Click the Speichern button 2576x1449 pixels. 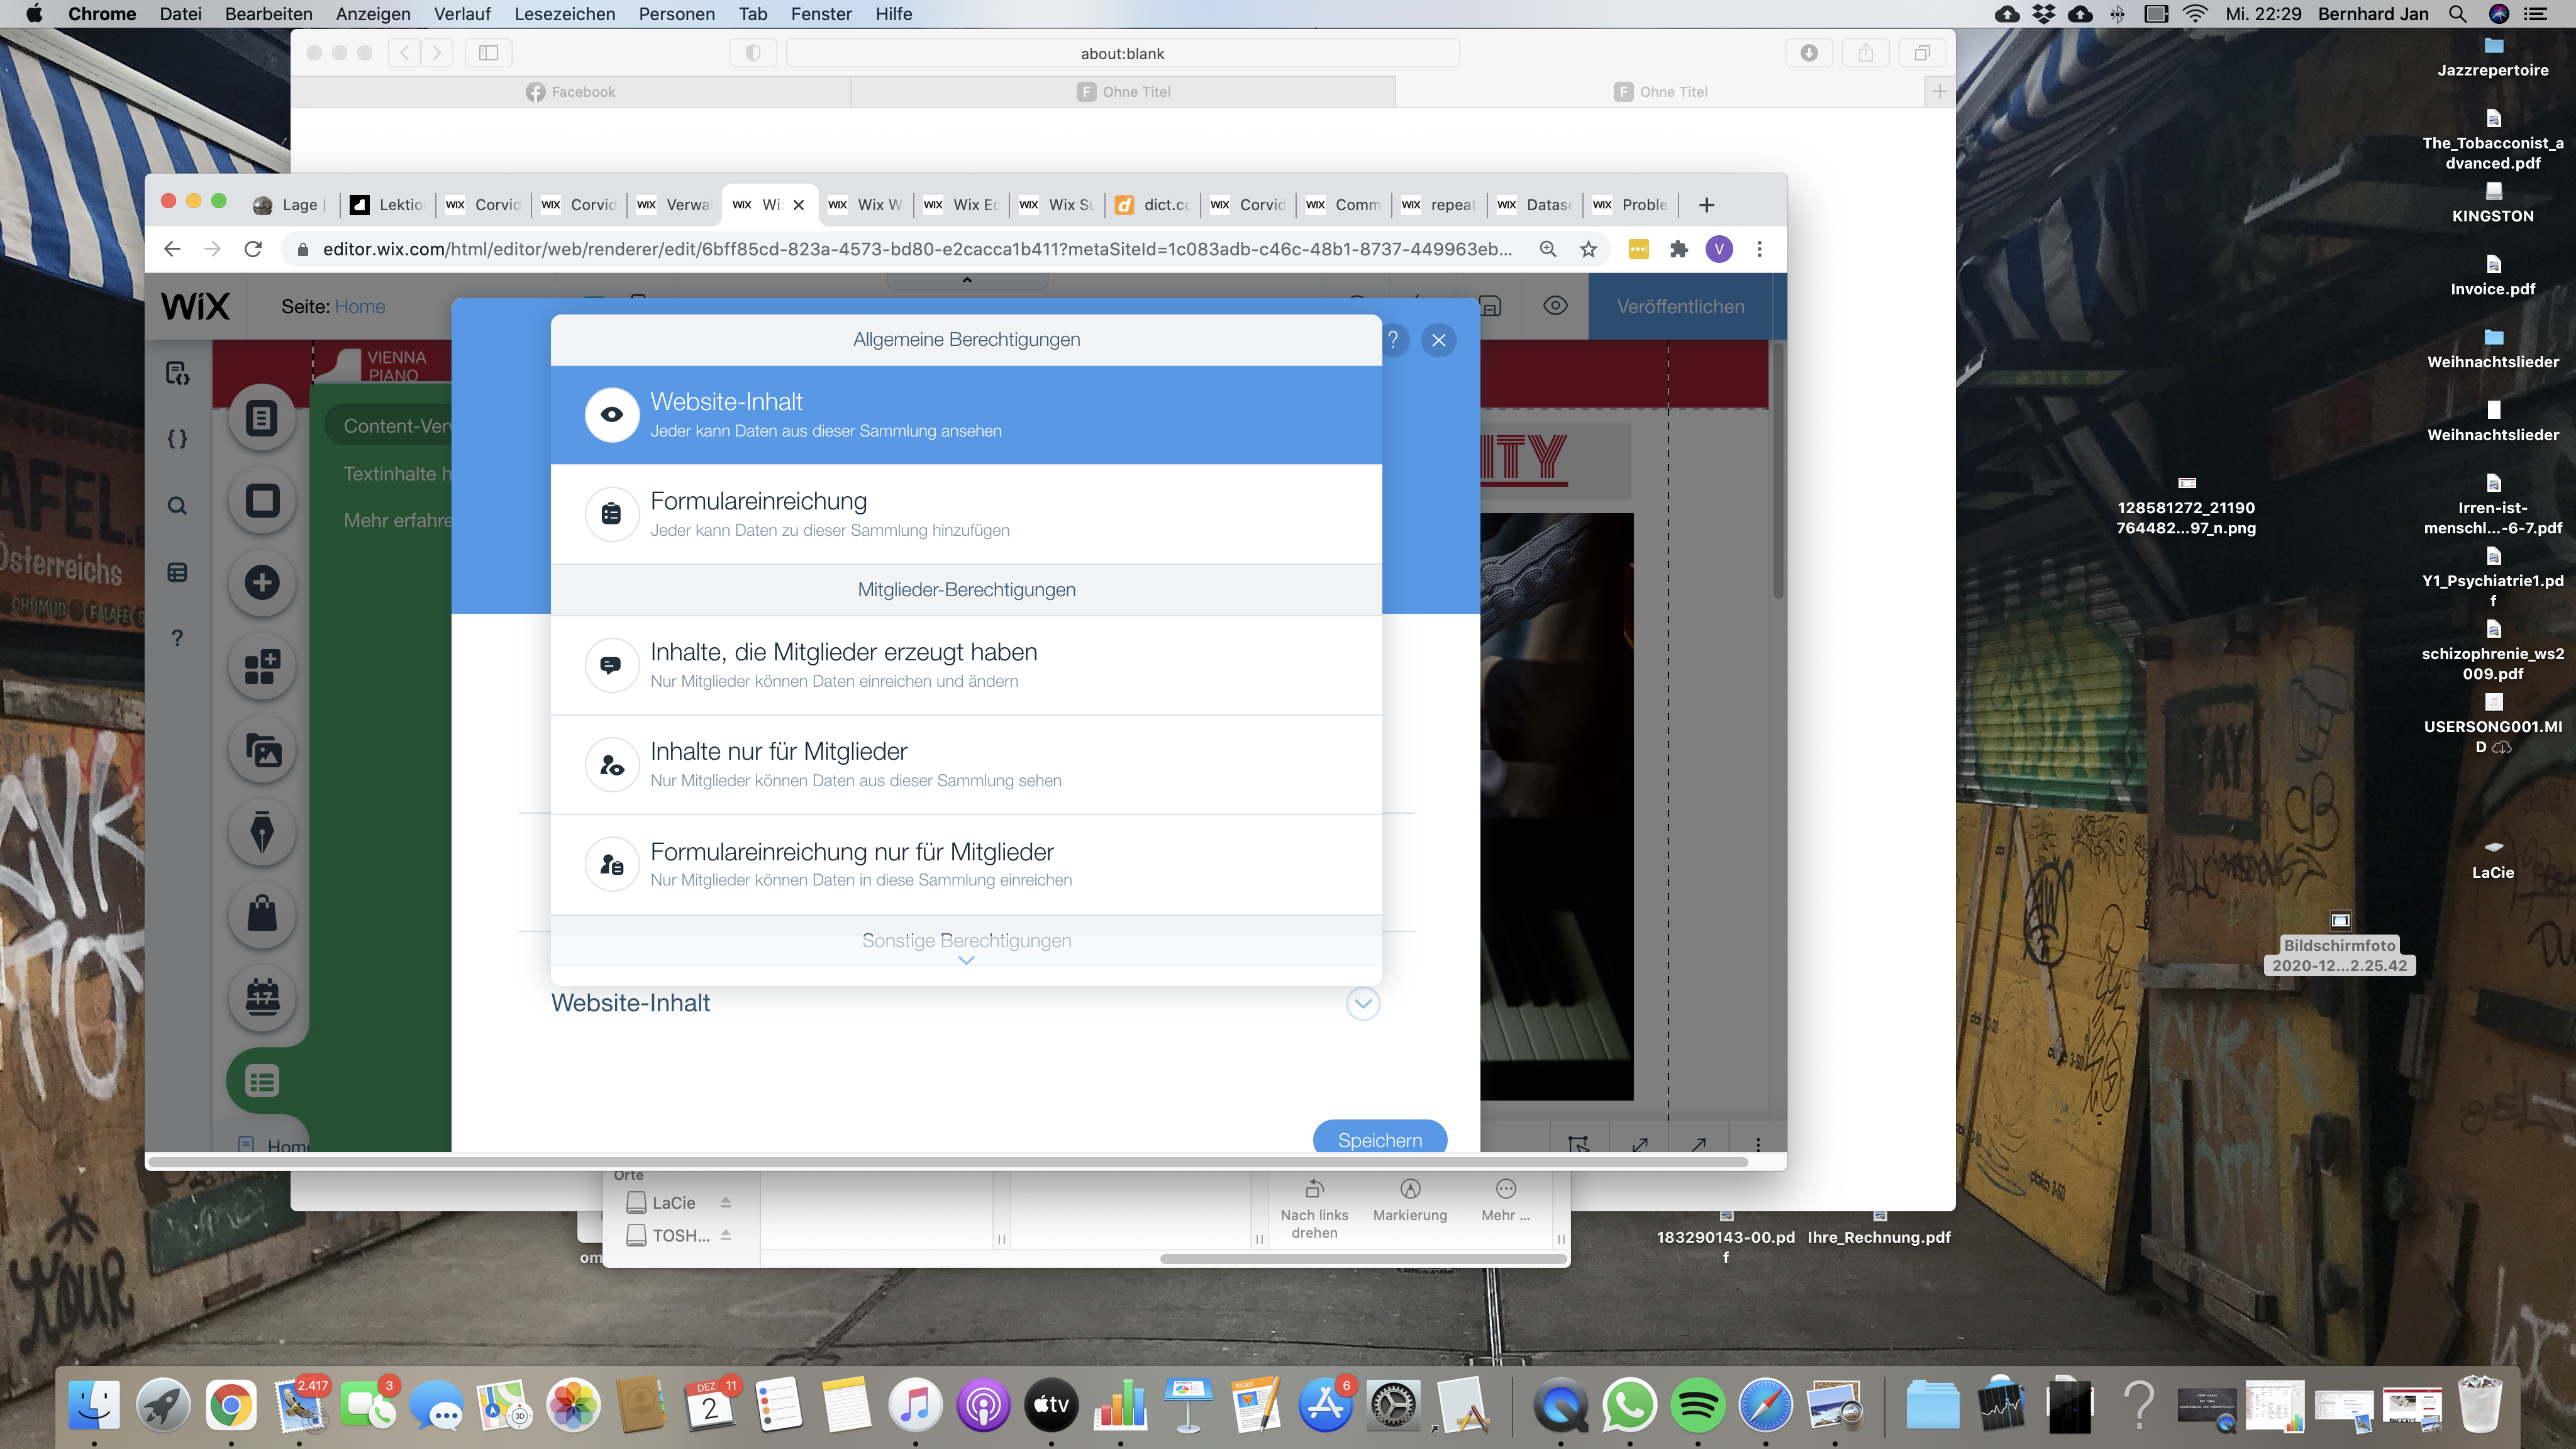pyautogui.click(x=1379, y=1138)
